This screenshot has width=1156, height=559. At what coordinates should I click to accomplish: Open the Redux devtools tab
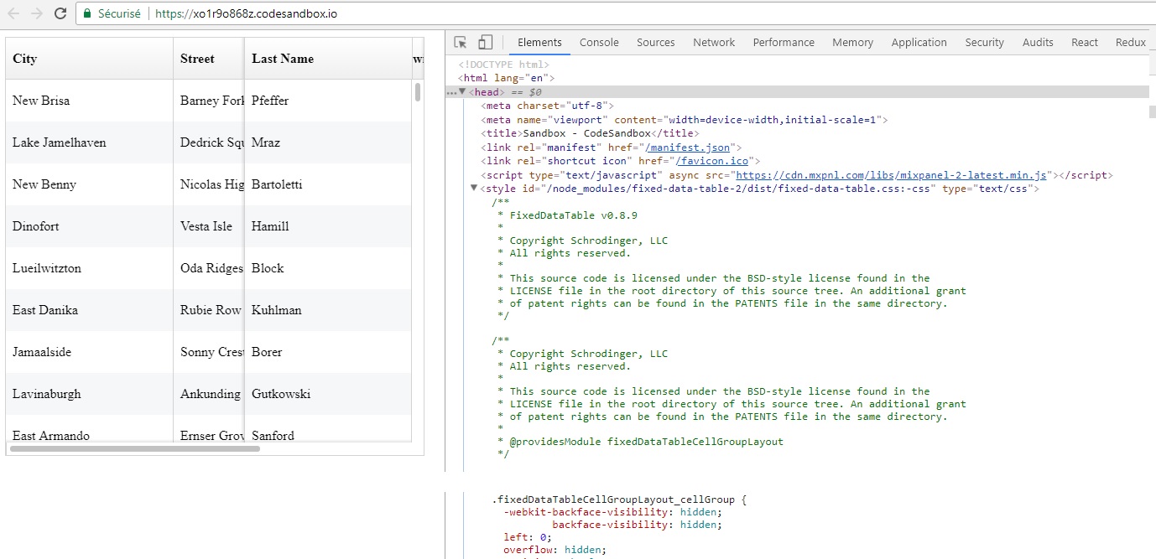coord(1130,42)
